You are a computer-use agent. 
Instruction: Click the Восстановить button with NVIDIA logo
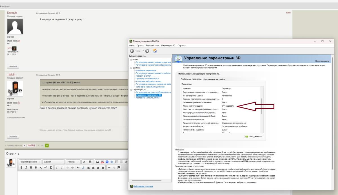pos(254,136)
